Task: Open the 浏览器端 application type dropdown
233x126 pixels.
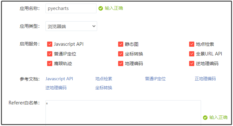Action: pyautogui.click(x=71, y=26)
